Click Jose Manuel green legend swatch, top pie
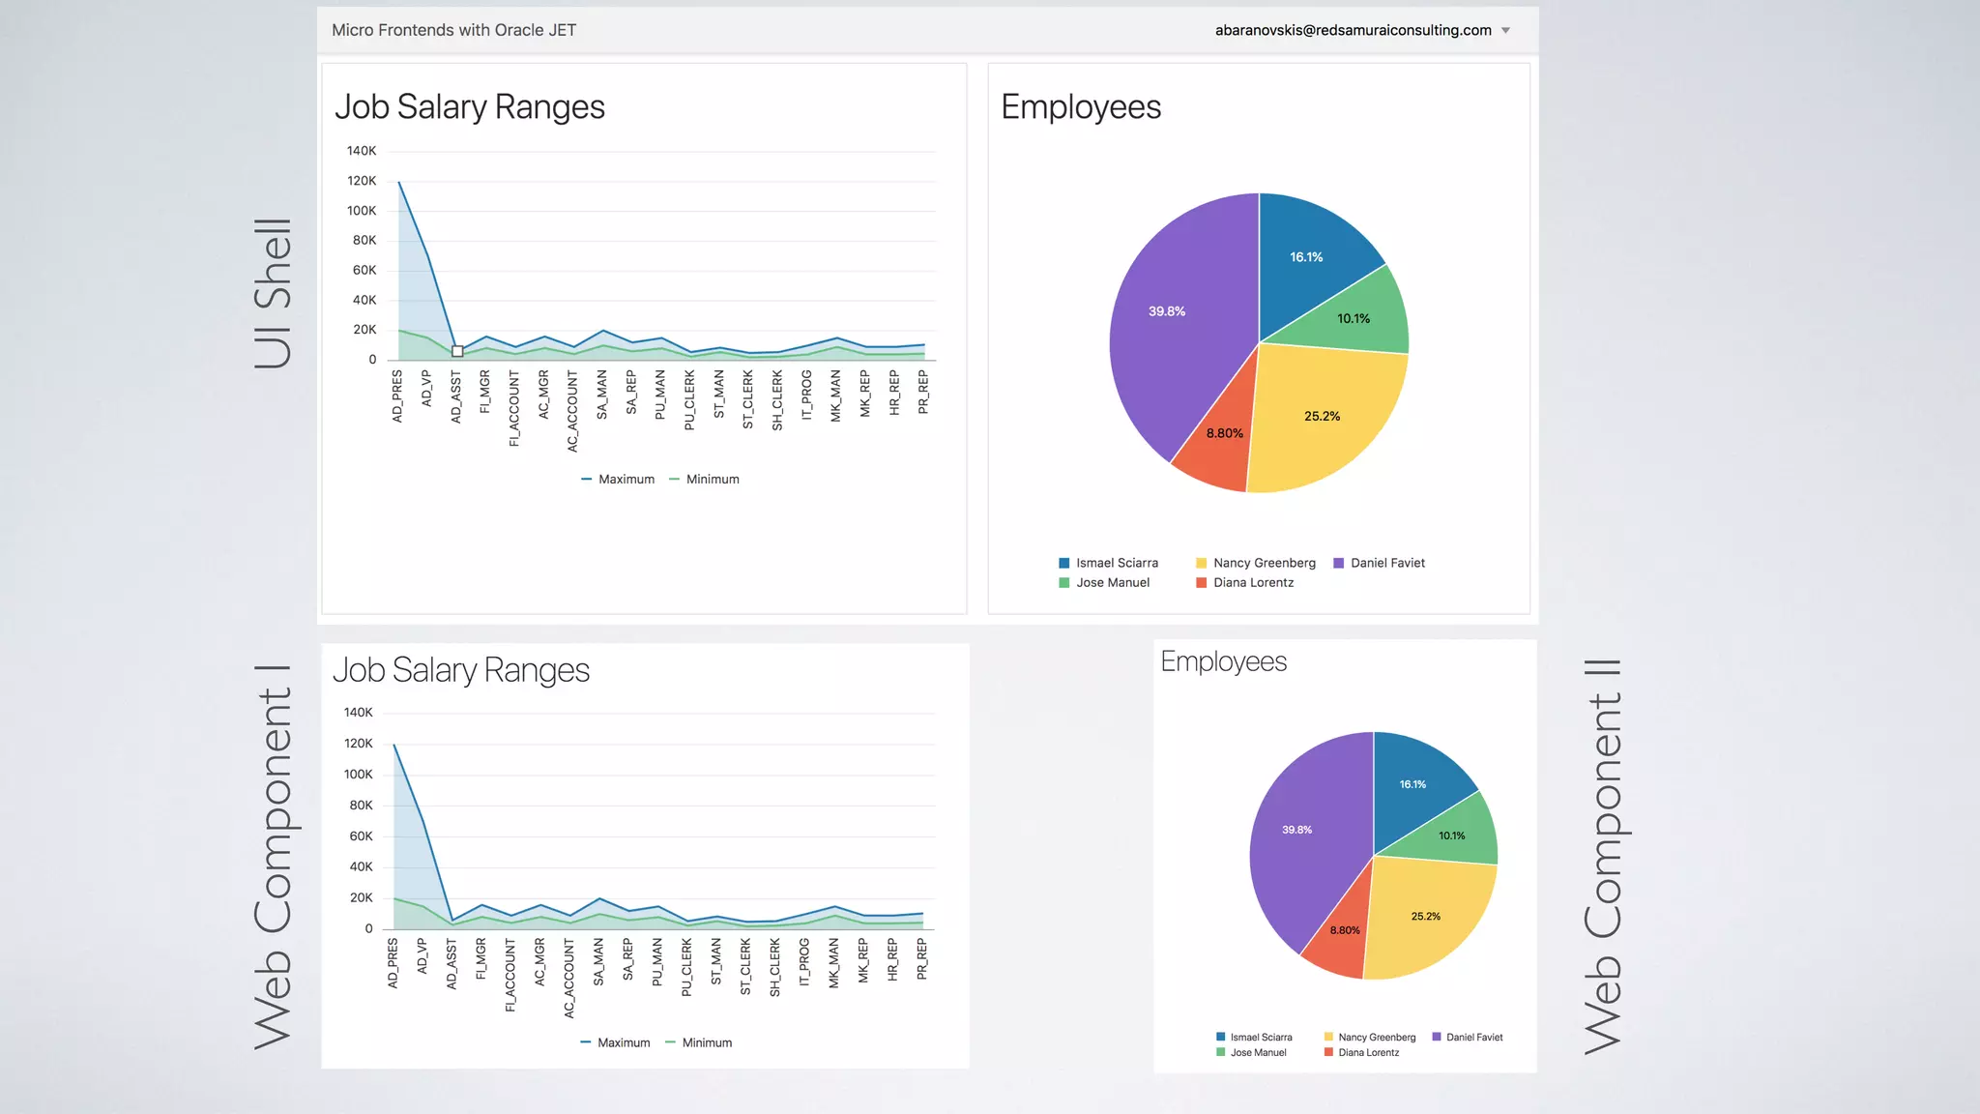The height and width of the screenshot is (1114, 1980). click(x=1064, y=583)
